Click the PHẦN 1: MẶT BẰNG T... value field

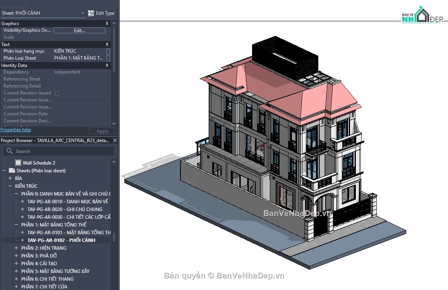tap(79, 58)
